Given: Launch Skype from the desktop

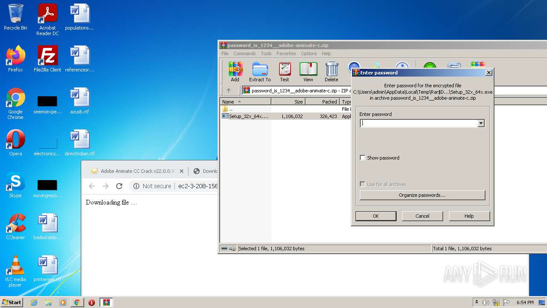Looking at the screenshot, I should (15, 185).
